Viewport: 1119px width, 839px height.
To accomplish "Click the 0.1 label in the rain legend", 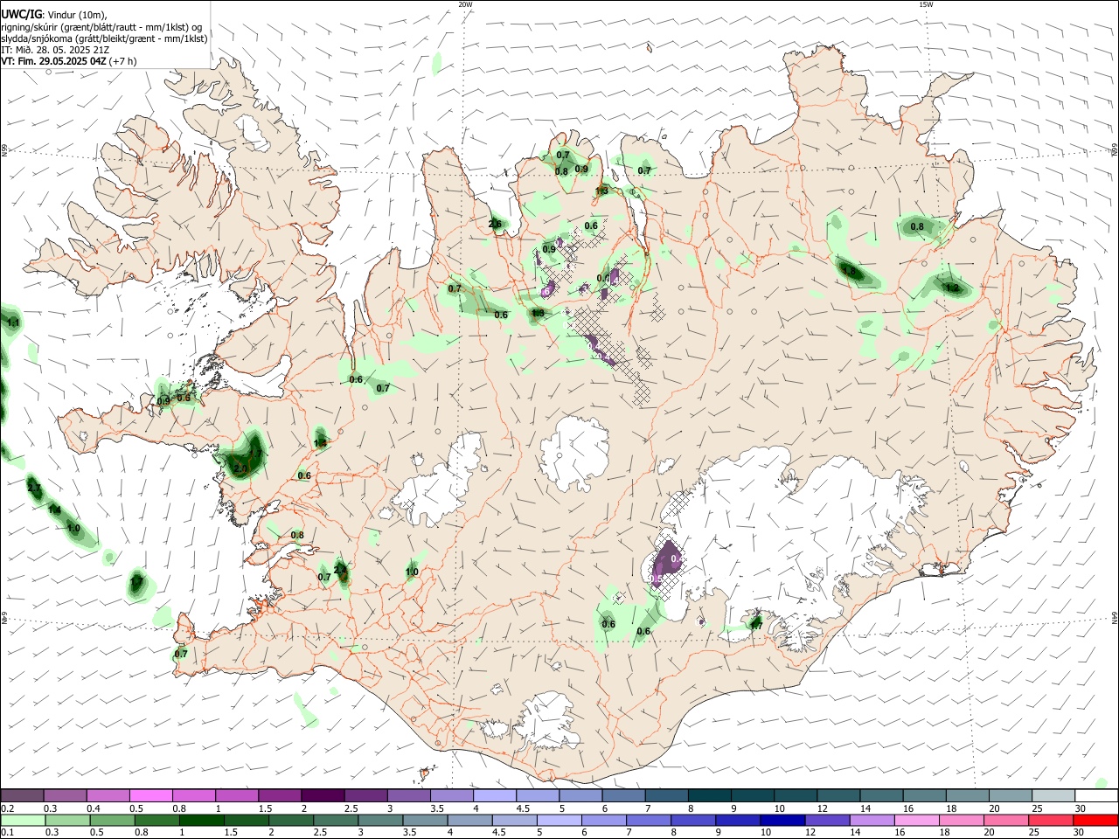I will tap(7, 833).
